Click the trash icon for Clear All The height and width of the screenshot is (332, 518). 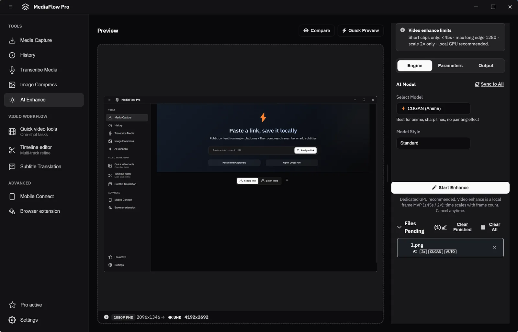[x=483, y=227]
